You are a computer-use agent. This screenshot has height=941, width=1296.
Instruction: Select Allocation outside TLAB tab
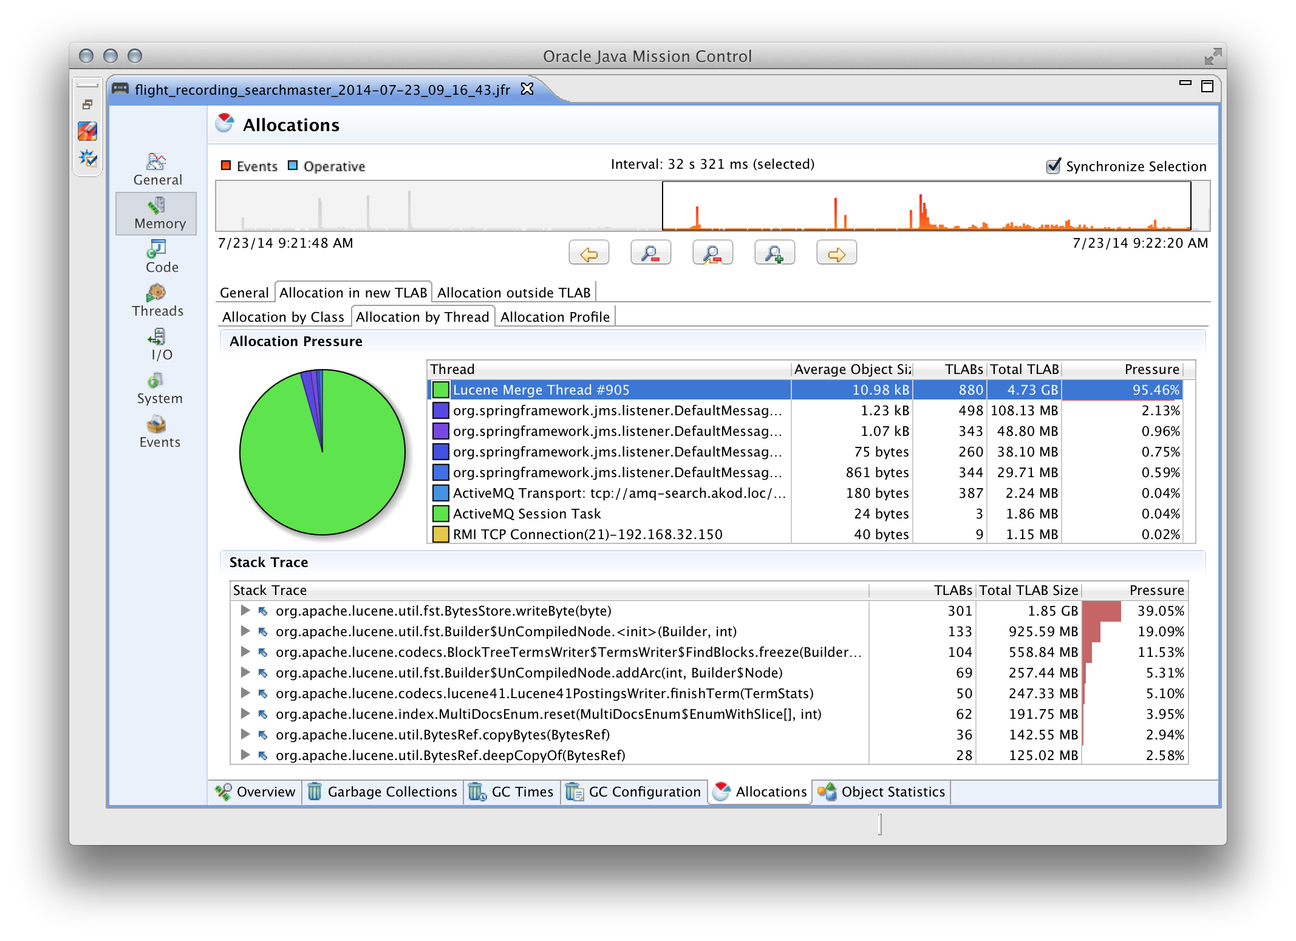[514, 293]
